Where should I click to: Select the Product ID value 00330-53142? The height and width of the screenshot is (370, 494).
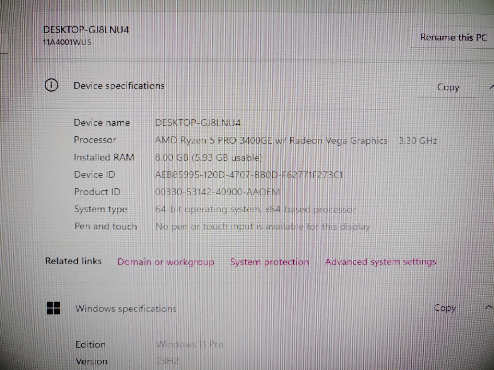[217, 192]
